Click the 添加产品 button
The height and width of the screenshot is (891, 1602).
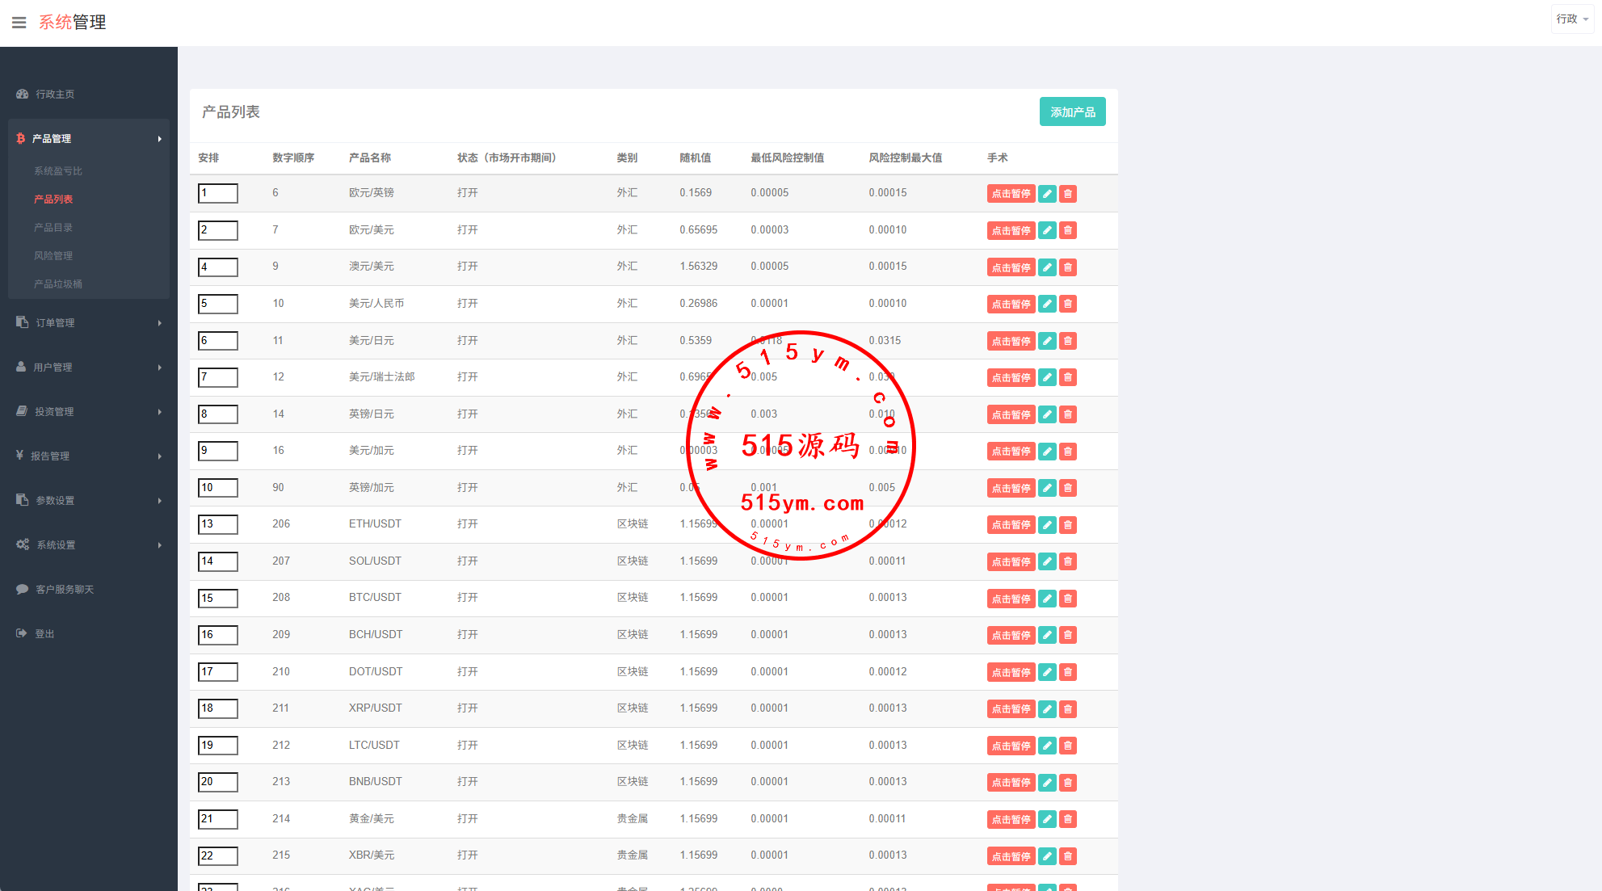(x=1072, y=112)
